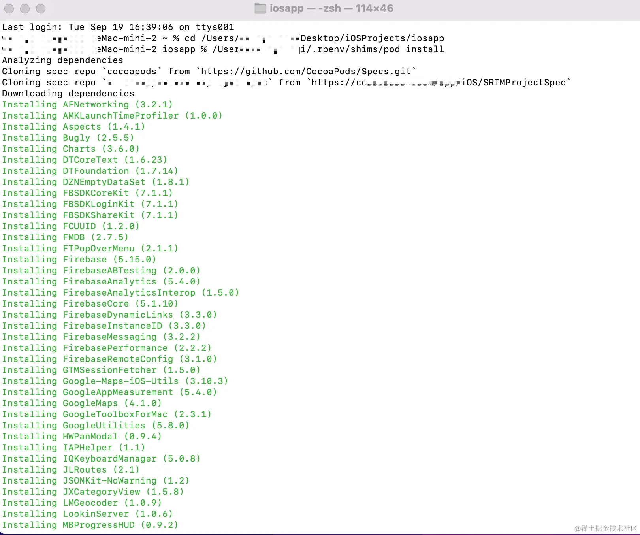Click 'Installing HWPanModal (0.9.4)' line
The image size is (640, 535).
click(x=82, y=437)
